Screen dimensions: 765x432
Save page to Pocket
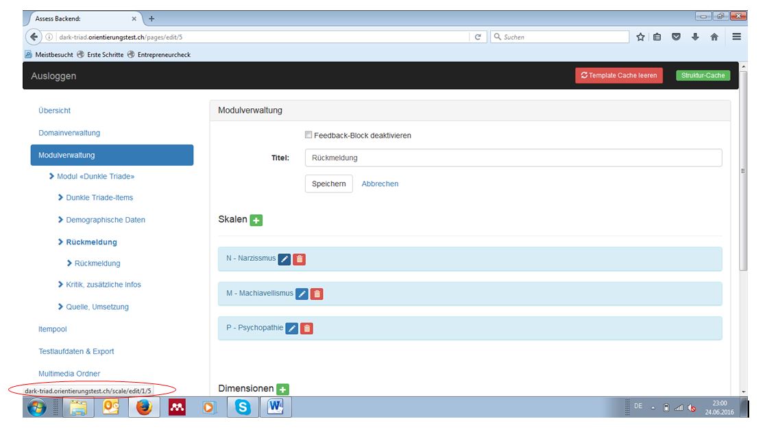coord(676,37)
